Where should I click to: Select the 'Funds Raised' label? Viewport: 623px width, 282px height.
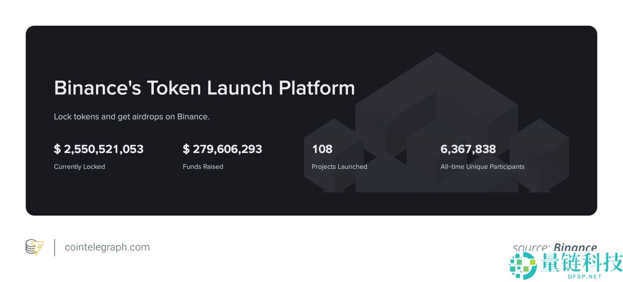(203, 167)
